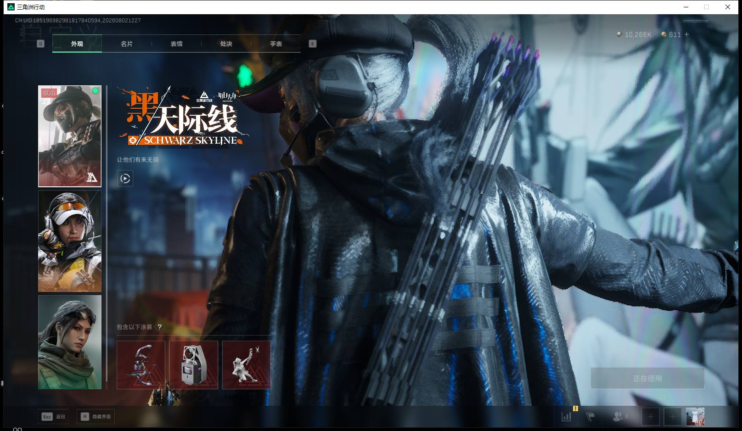Open the help question mark beside 包含以下涂装

click(160, 327)
